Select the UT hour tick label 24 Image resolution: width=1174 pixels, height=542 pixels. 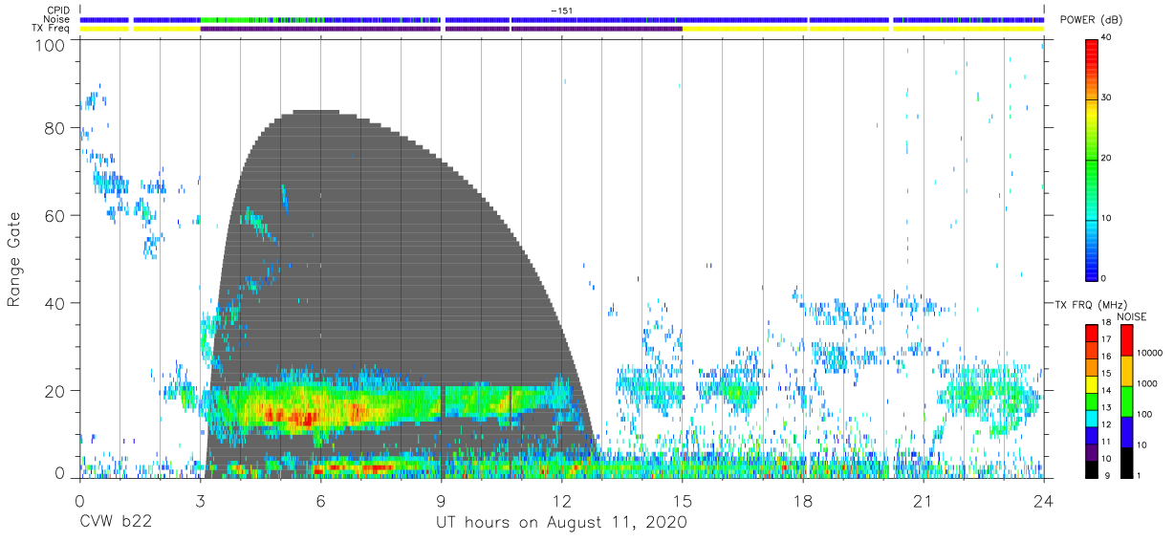(x=1044, y=500)
